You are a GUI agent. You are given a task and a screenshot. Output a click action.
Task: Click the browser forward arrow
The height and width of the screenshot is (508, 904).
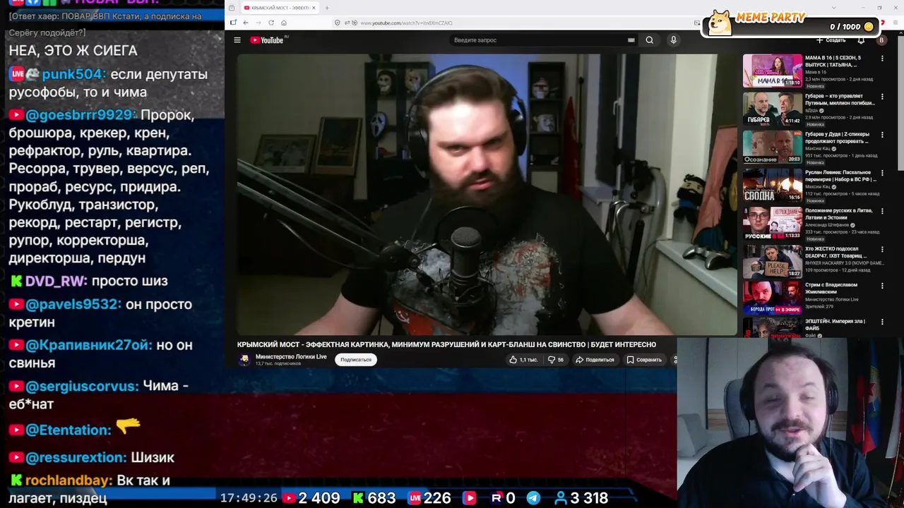[x=257, y=23]
